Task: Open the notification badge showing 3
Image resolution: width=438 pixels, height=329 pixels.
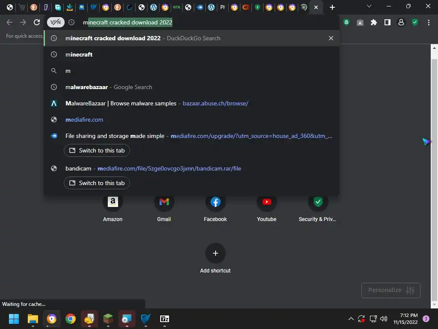Action: coord(426,319)
